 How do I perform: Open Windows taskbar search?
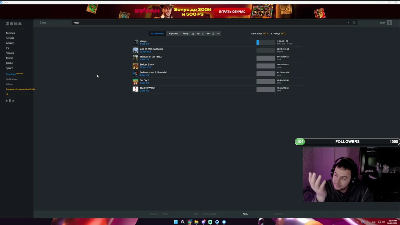(182, 222)
